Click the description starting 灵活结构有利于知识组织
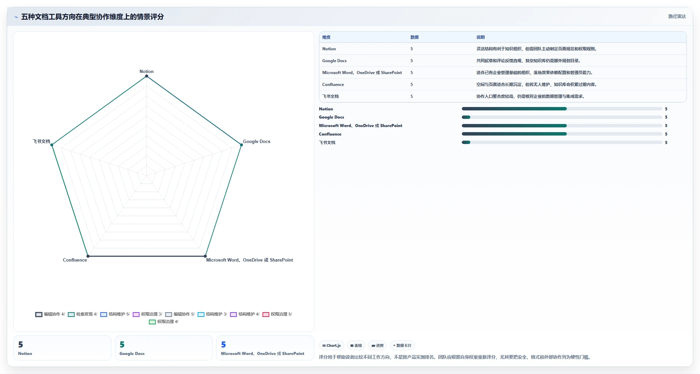Screen dimensions: 700x374 (537, 49)
